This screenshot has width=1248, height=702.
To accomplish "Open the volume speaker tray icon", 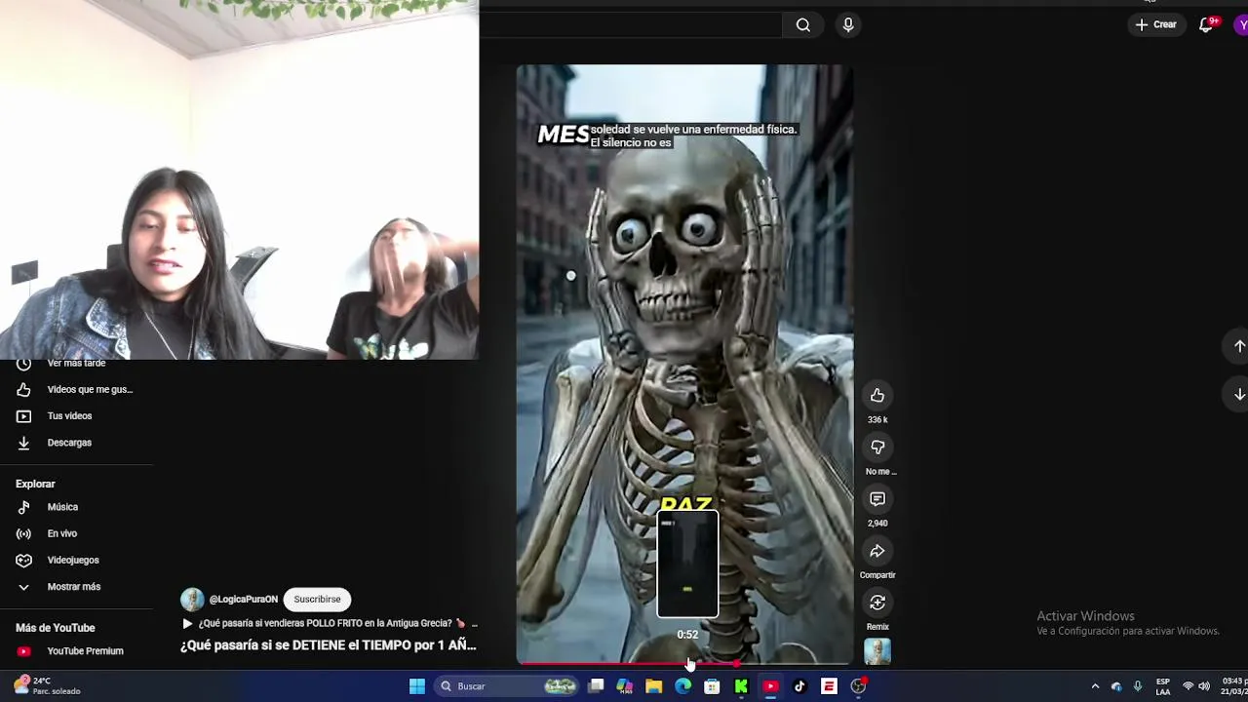I will pyautogui.click(x=1205, y=686).
